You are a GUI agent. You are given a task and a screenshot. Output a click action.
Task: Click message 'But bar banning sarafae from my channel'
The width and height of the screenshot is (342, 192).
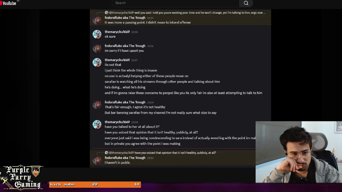click(x=161, y=113)
